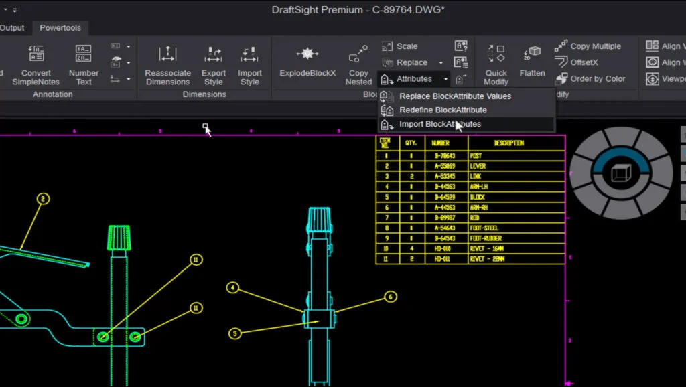Viewport: 686px width, 387px height.
Task: Switch to the Output ribbon tab
Action: tap(12, 28)
